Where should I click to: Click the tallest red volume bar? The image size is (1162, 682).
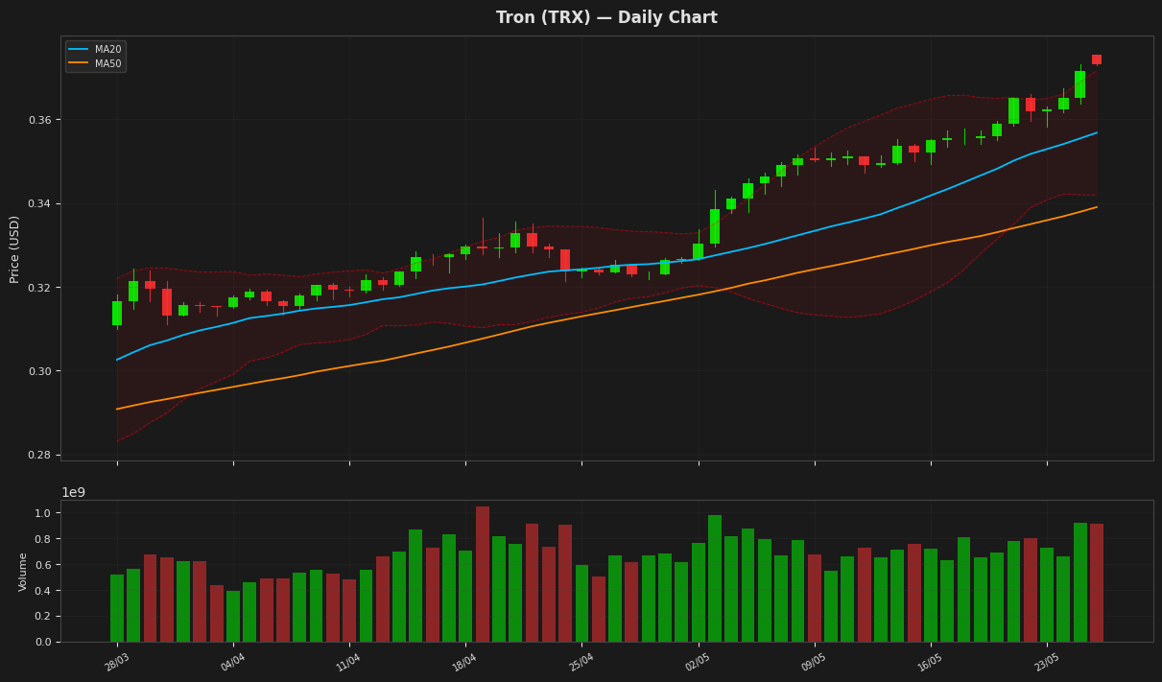click(x=483, y=575)
